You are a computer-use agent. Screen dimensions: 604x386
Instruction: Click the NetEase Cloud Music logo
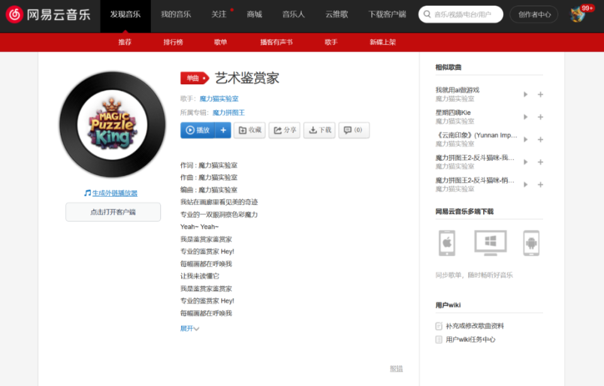pyautogui.click(x=48, y=14)
